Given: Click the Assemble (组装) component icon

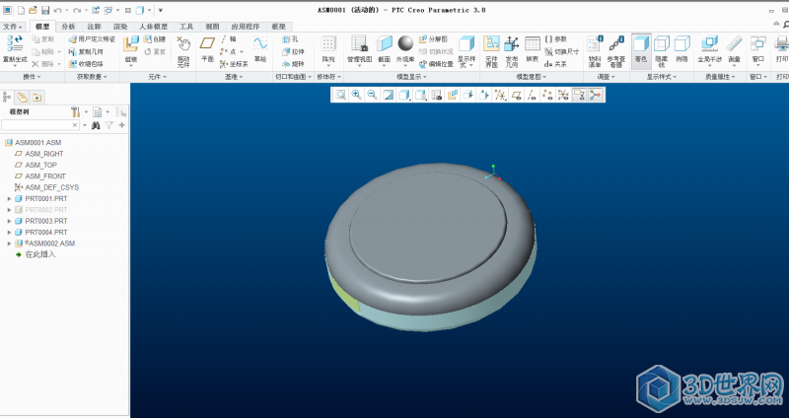Looking at the screenshot, I should click(131, 44).
